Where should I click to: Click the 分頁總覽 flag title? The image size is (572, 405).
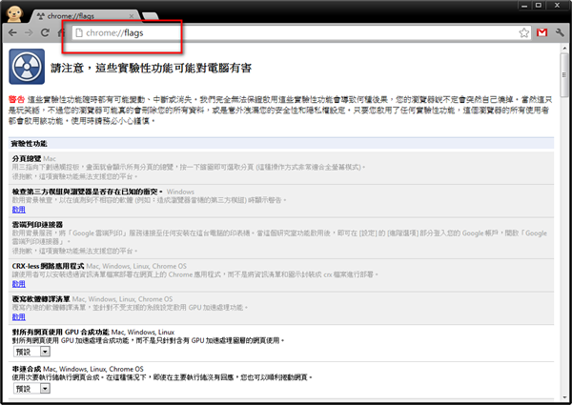tap(27, 158)
